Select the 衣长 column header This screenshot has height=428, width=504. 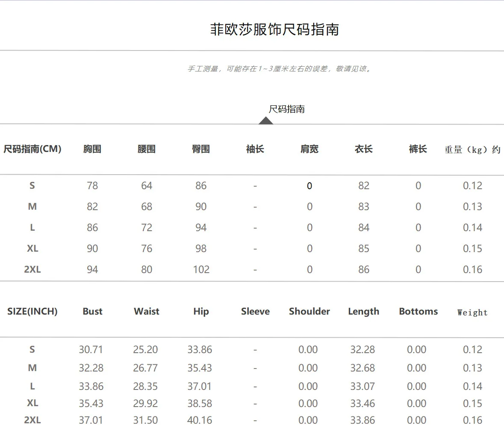(364, 149)
